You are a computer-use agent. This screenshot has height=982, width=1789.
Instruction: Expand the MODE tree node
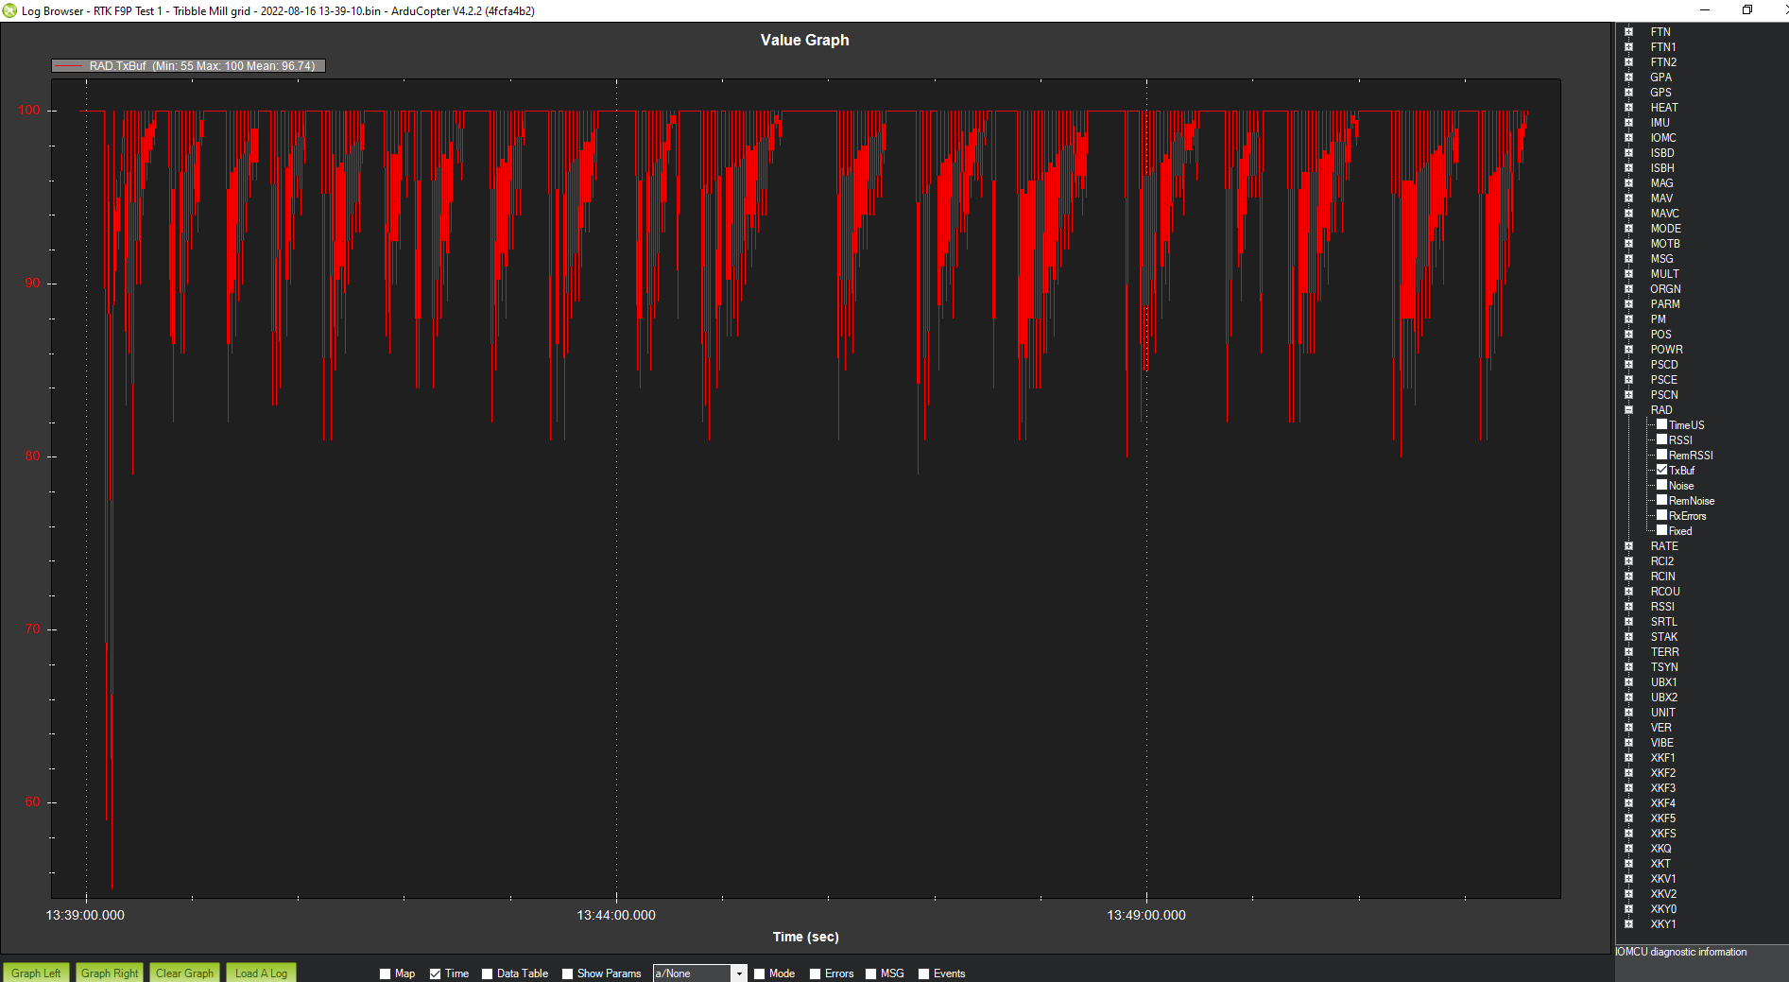[x=1628, y=228]
